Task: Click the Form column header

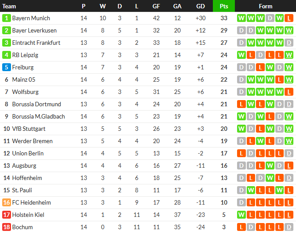Action: point(265,6)
